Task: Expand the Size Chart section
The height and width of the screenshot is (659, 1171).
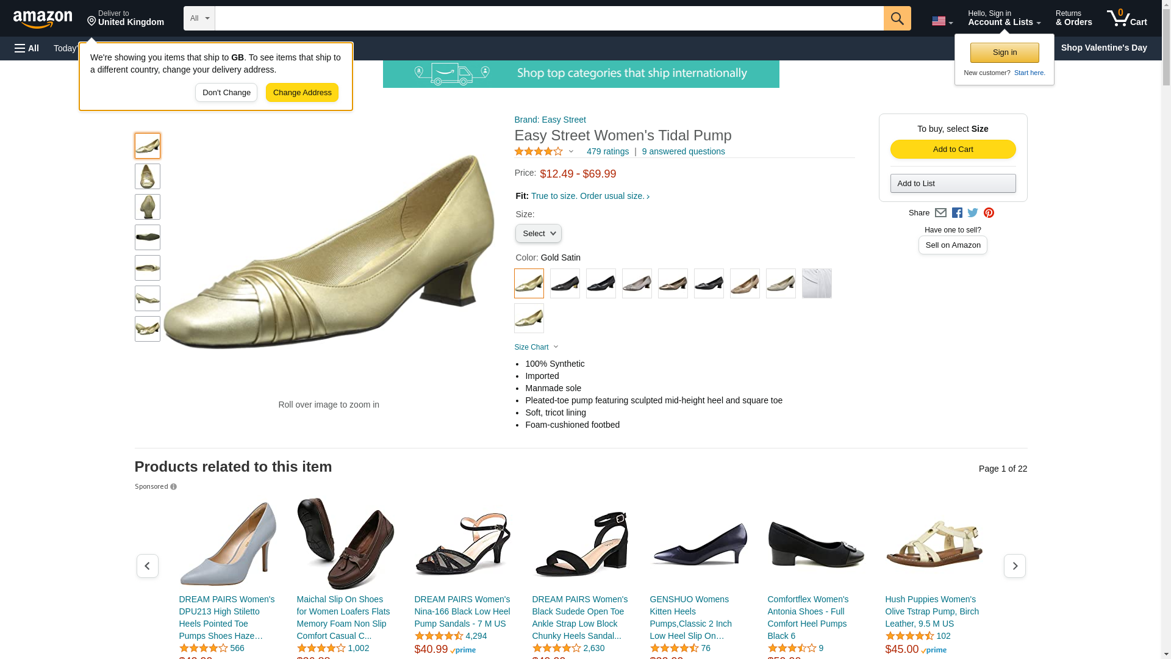Action: 536,347
